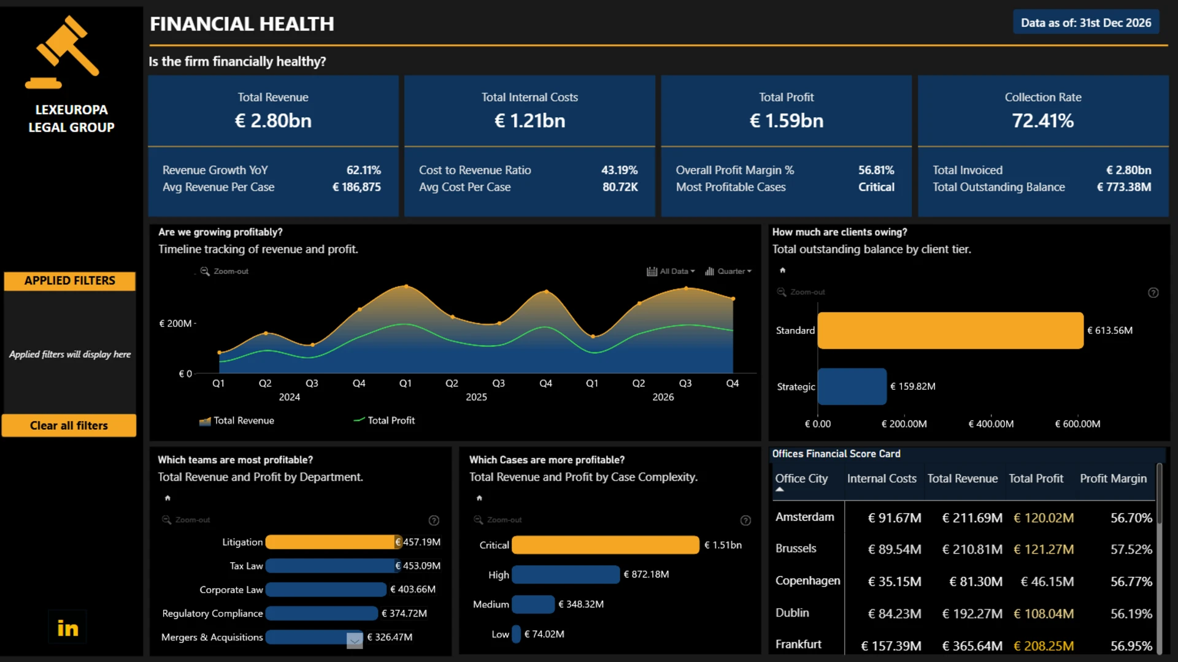Click home icon on outstanding balance chart
This screenshot has height=662, width=1178.
pyautogui.click(x=782, y=270)
